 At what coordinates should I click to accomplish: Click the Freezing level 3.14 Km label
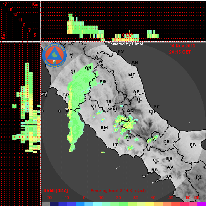pos(118,191)
